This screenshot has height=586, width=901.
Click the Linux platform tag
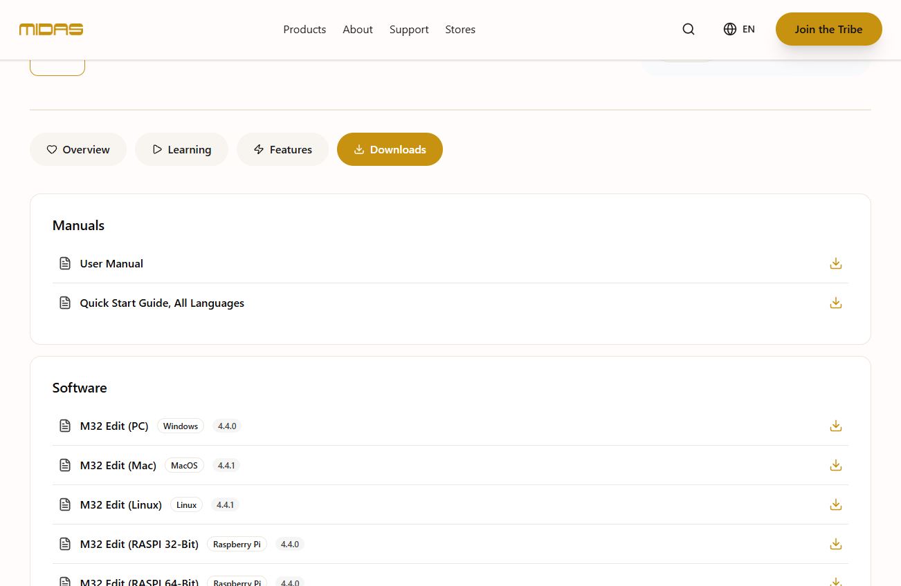(187, 504)
